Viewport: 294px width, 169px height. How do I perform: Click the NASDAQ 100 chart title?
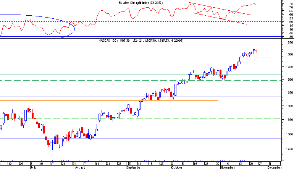[x=141, y=41]
